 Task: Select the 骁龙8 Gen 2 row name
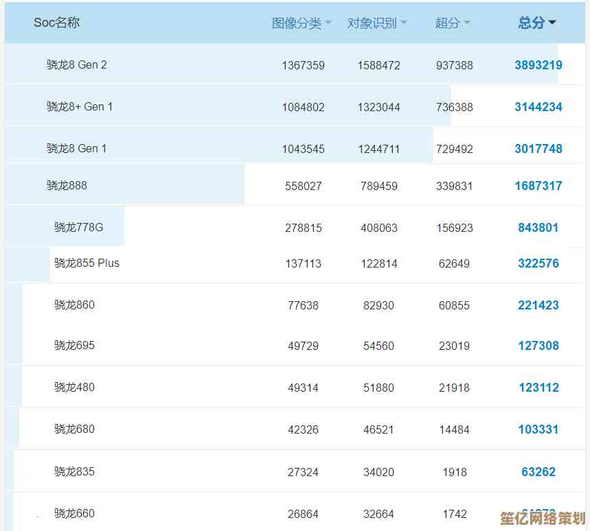point(76,65)
